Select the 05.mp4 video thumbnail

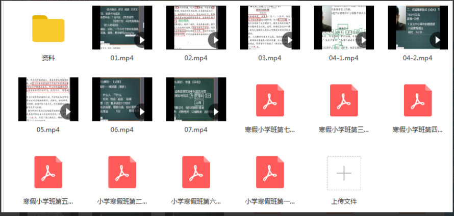(x=48, y=99)
